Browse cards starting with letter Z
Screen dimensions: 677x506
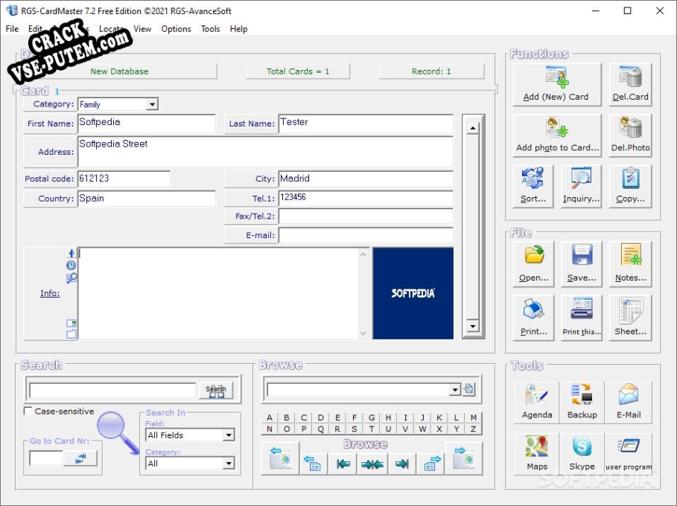pos(474,429)
